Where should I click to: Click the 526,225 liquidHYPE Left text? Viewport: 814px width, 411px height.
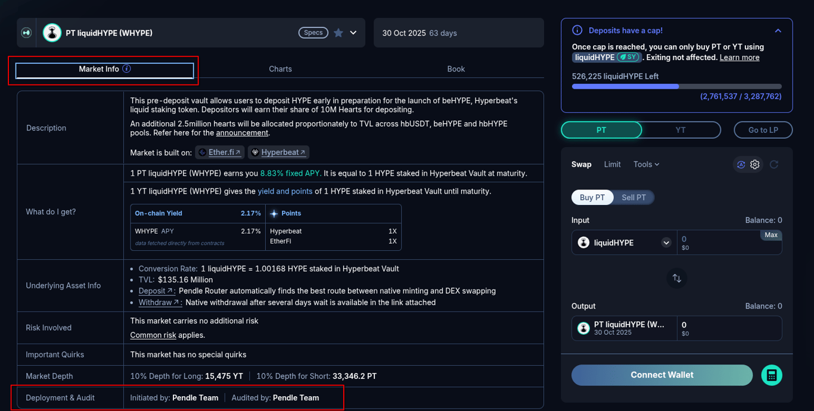(x=616, y=76)
